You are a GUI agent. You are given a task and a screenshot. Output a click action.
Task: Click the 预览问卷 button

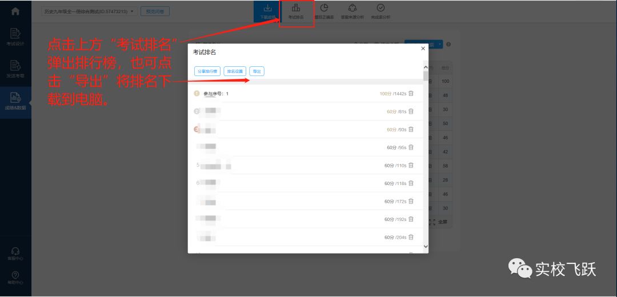point(155,11)
